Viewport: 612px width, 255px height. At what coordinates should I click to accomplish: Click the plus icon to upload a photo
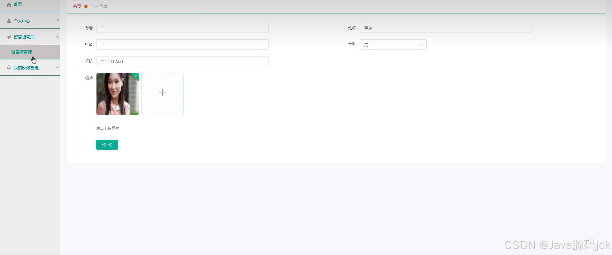162,93
